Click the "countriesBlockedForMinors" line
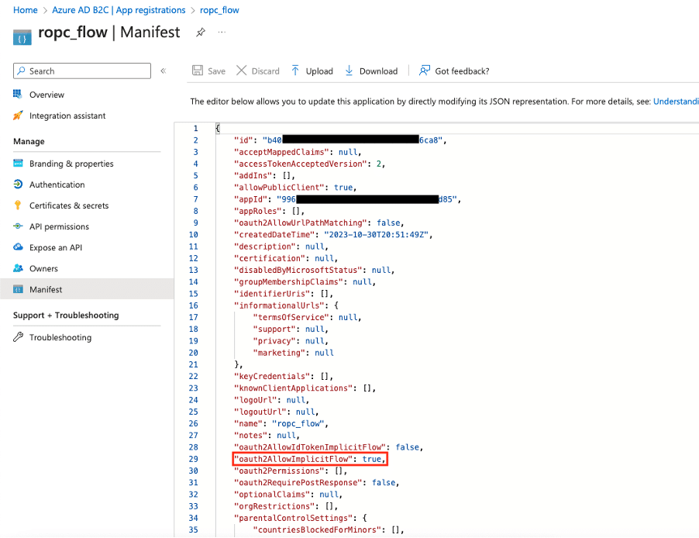 click(x=329, y=530)
